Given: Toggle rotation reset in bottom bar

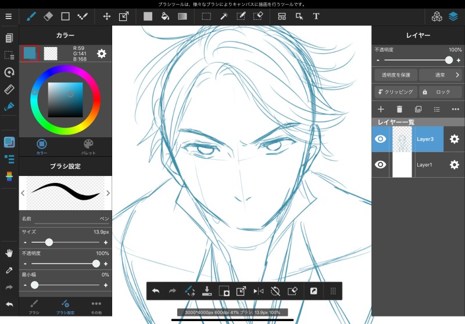Looking at the screenshot, I should point(275,291).
